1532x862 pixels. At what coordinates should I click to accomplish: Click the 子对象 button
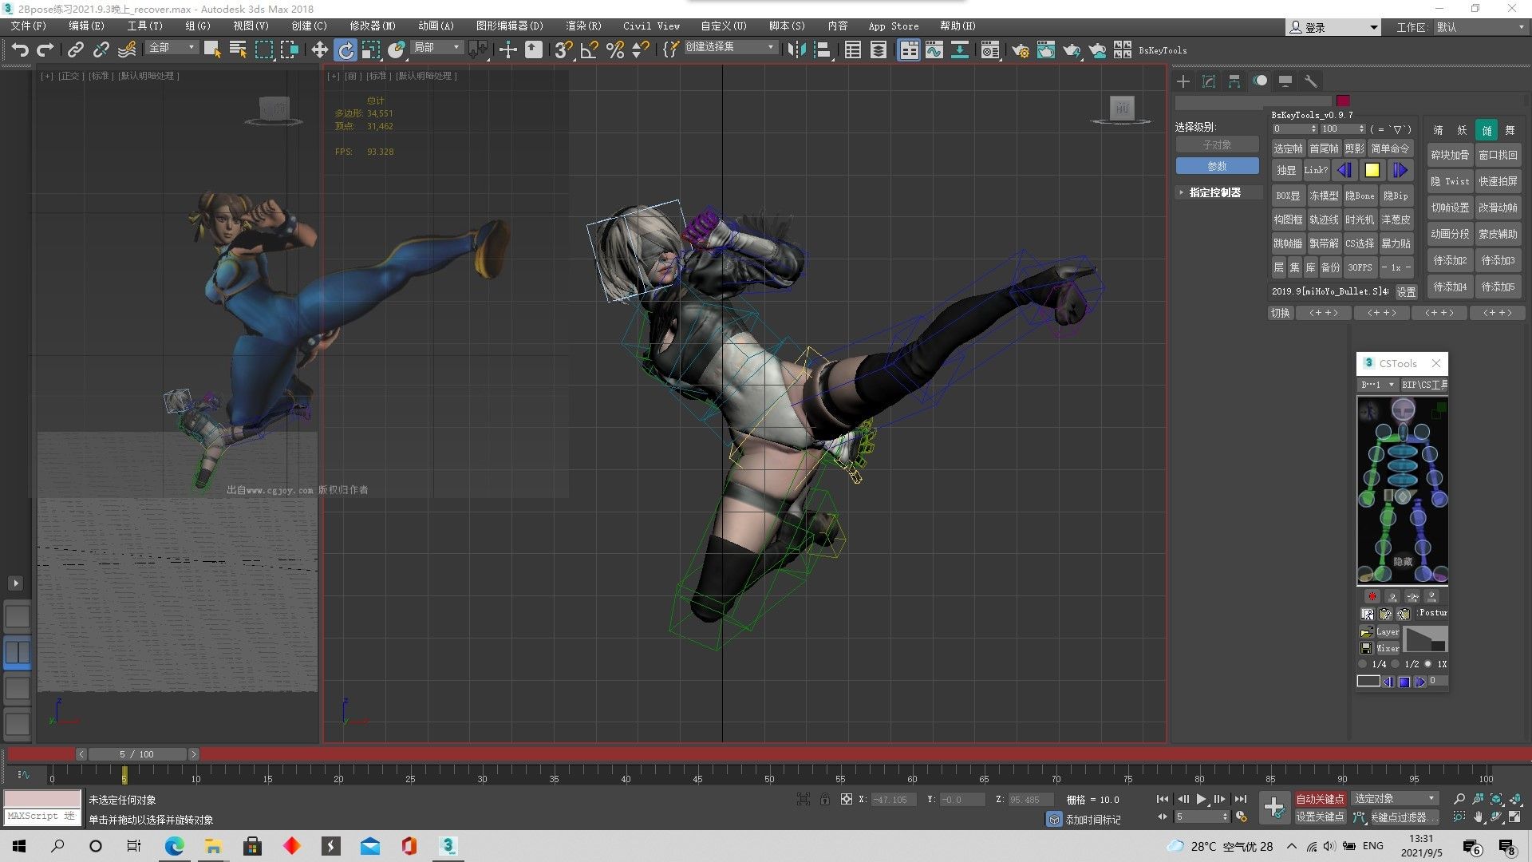point(1217,145)
